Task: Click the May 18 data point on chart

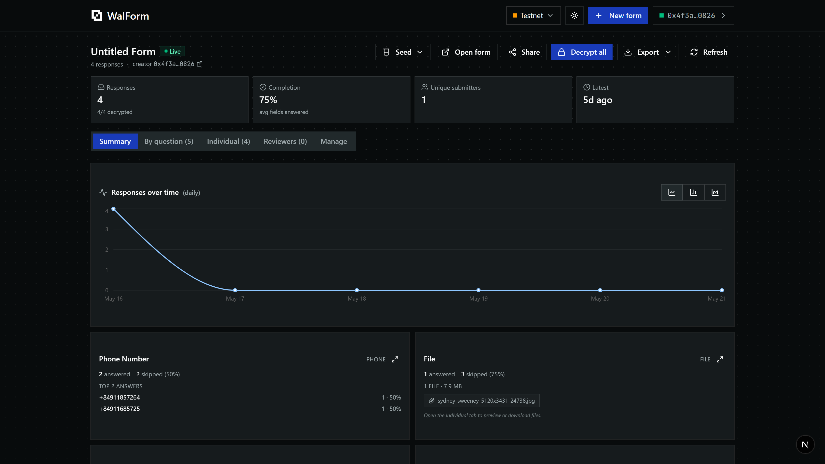Action: click(x=357, y=290)
